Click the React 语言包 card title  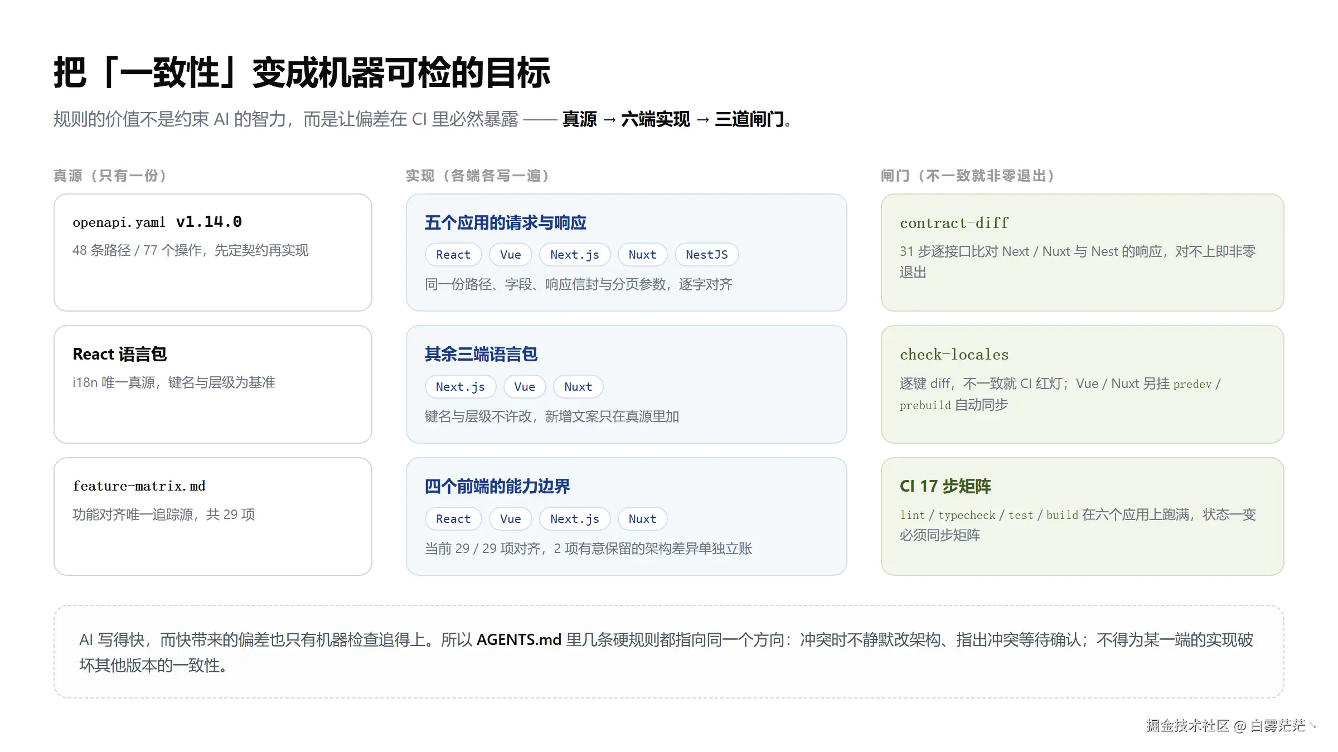120,354
